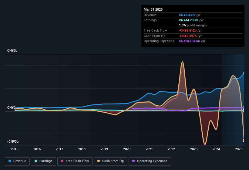Click the 2023 x-axis label

click(194, 149)
